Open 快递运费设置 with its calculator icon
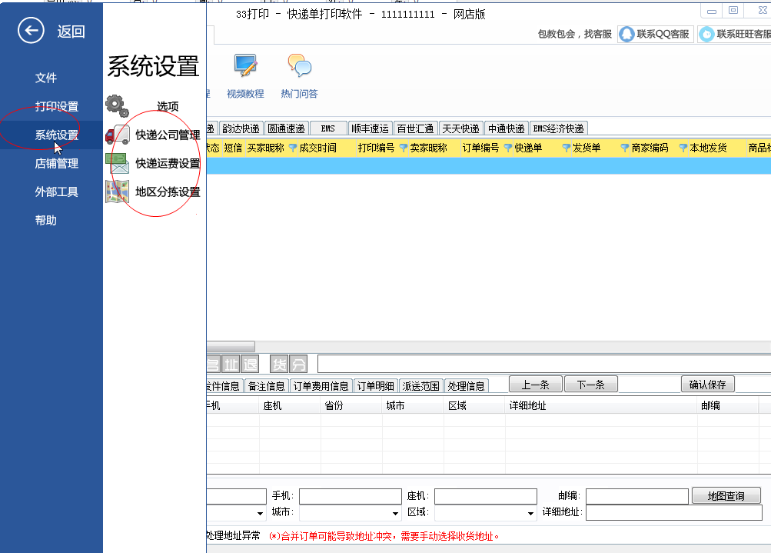771x553 pixels. (x=116, y=163)
